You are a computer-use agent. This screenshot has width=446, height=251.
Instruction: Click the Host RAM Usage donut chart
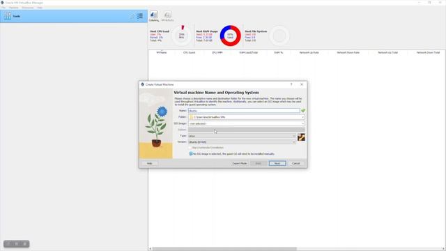point(231,36)
